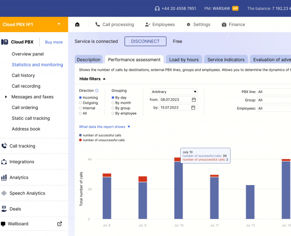Image resolution: width=291 pixels, height=236 pixels.
Task: Click the home icon in top navigation
Action: pos(77,25)
